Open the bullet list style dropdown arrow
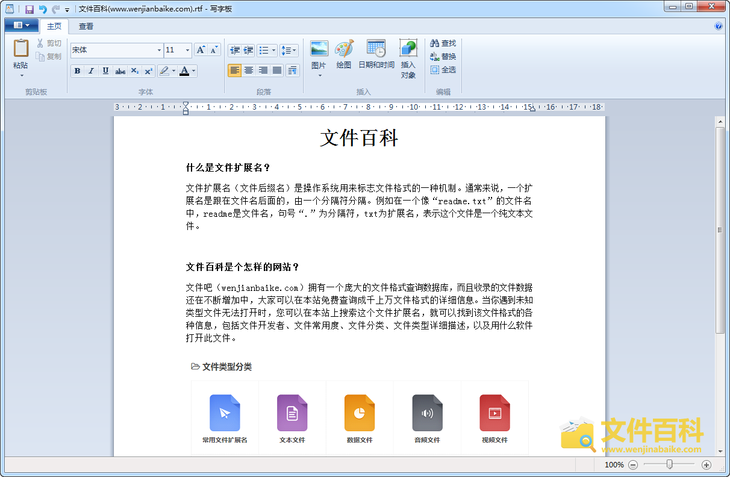The height and width of the screenshot is (477, 730). [274, 51]
